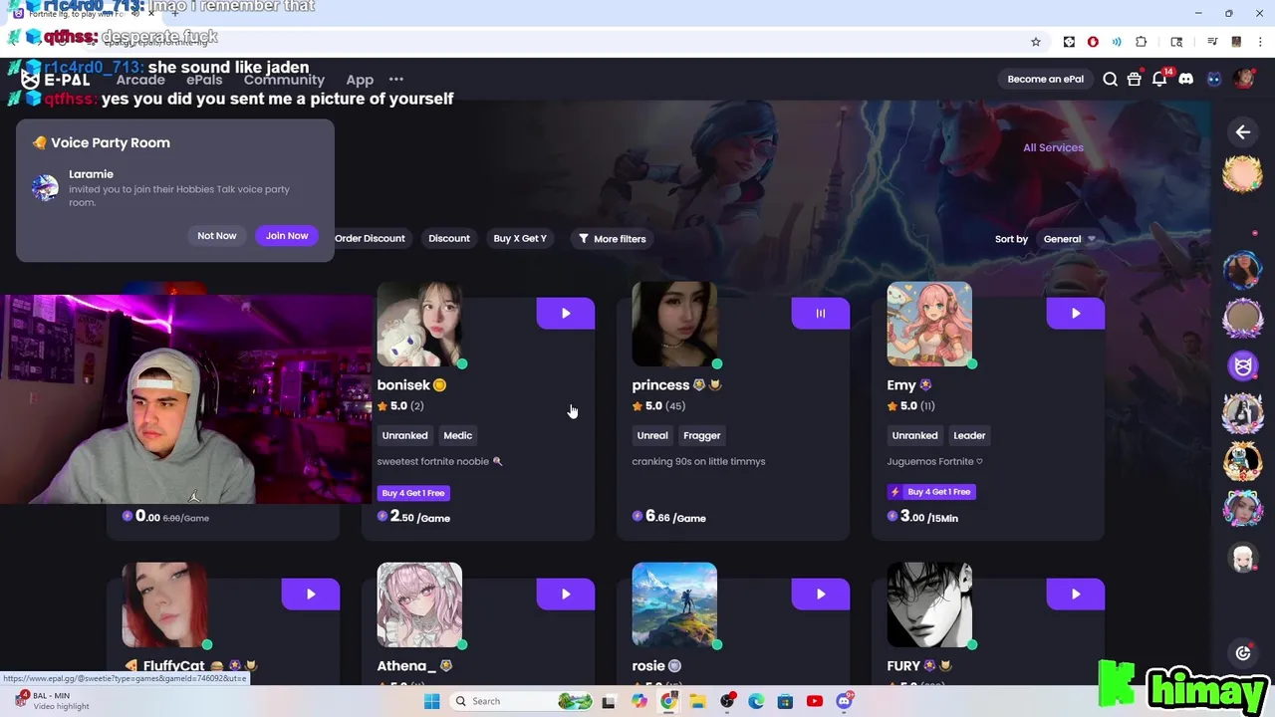This screenshot has height=717, width=1275.
Task: Click the Fragger tag on princess's card
Action: [x=702, y=435]
